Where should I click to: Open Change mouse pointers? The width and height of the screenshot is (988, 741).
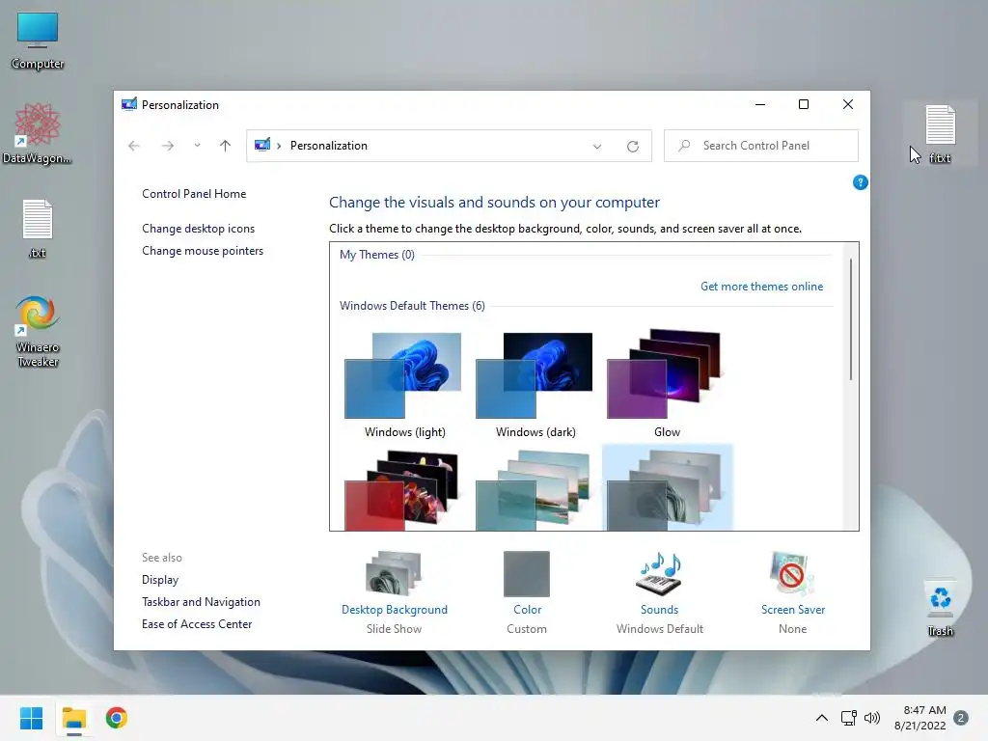203,251
